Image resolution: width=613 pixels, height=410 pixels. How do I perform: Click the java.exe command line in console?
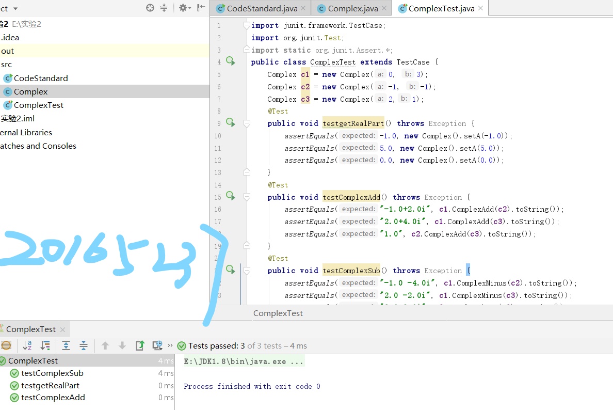click(x=244, y=361)
